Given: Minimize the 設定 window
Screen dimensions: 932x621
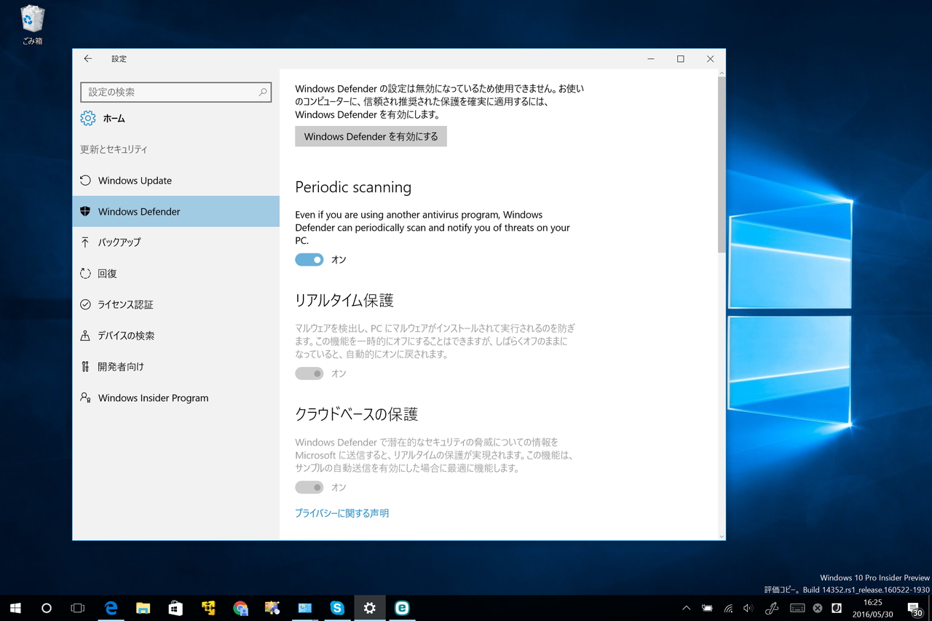Looking at the screenshot, I should point(650,59).
